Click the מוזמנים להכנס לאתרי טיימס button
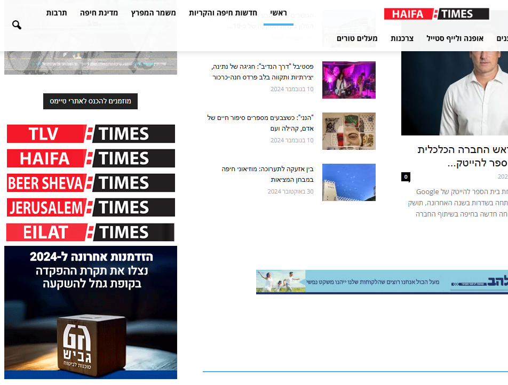The height and width of the screenshot is (385, 508). click(90, 101)
